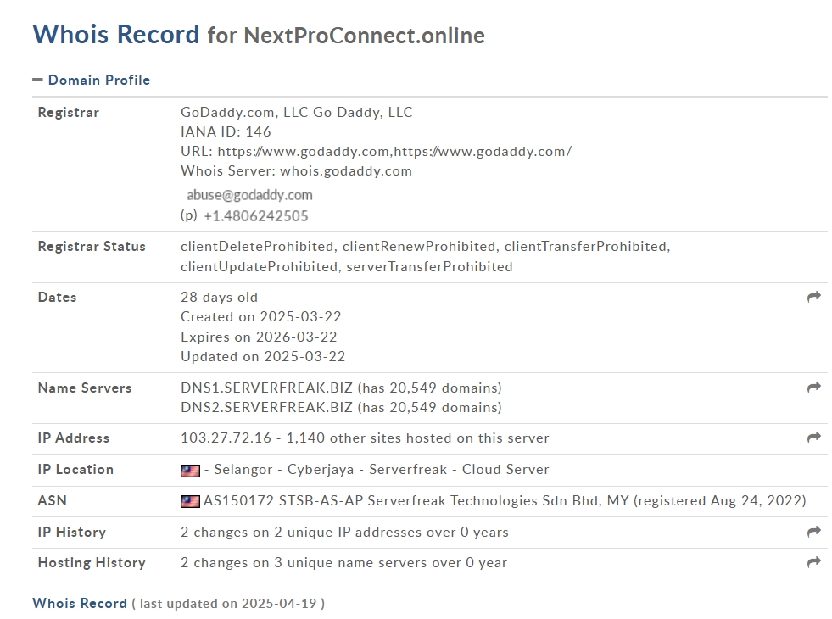832x619 pixels.
Task: Click the IP History row label
Action: point(71,532)
